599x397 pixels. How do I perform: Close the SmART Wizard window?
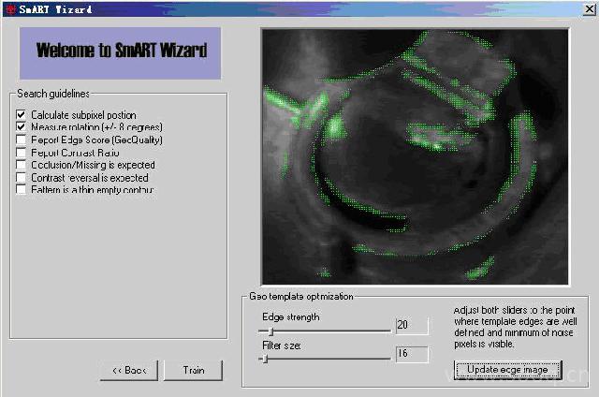click(x=588, y=7)
